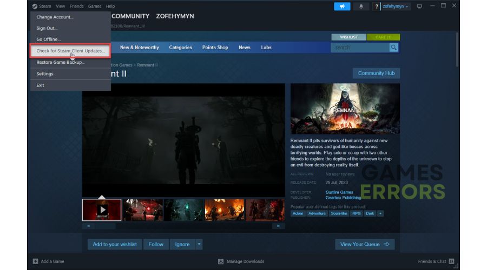Click the plus button after Dark tag
Viewport: 487px width, 270px height.
point(380,213)
